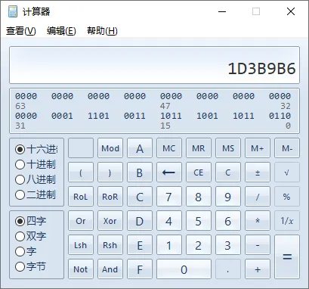Click number 3 button
This screenshot has width=309, height=289.
point(228,245)
